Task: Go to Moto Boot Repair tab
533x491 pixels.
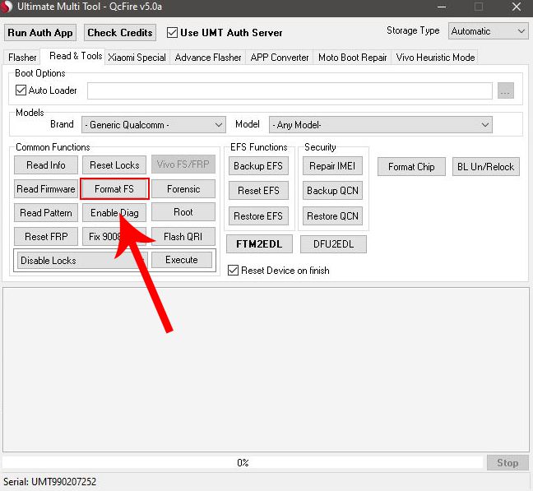Action: [353, 58]
